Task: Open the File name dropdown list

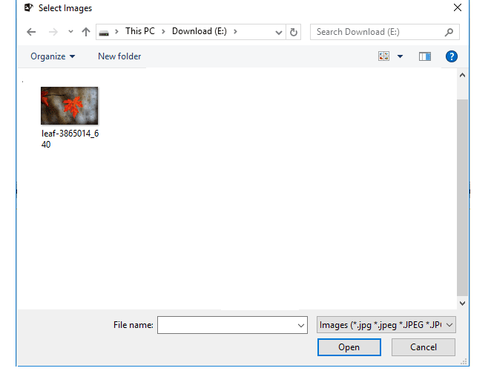Action: (301, 325)
